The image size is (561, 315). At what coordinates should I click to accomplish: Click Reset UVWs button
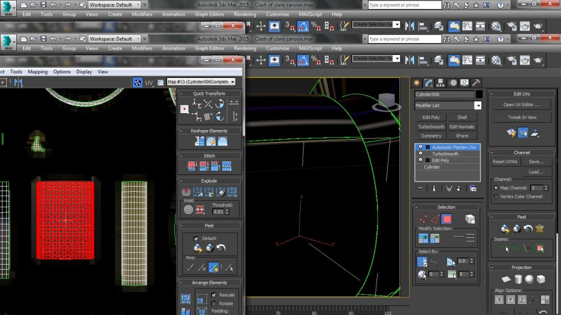point(505,161)
